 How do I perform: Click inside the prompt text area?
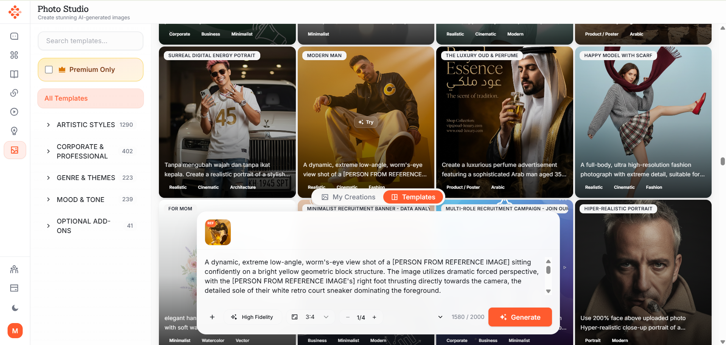373,276
